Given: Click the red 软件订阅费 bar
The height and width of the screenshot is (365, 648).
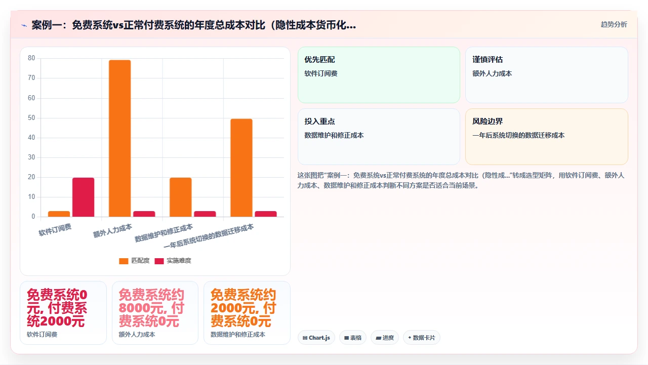Looking at the screenshot, I should (x=84, y=197).
